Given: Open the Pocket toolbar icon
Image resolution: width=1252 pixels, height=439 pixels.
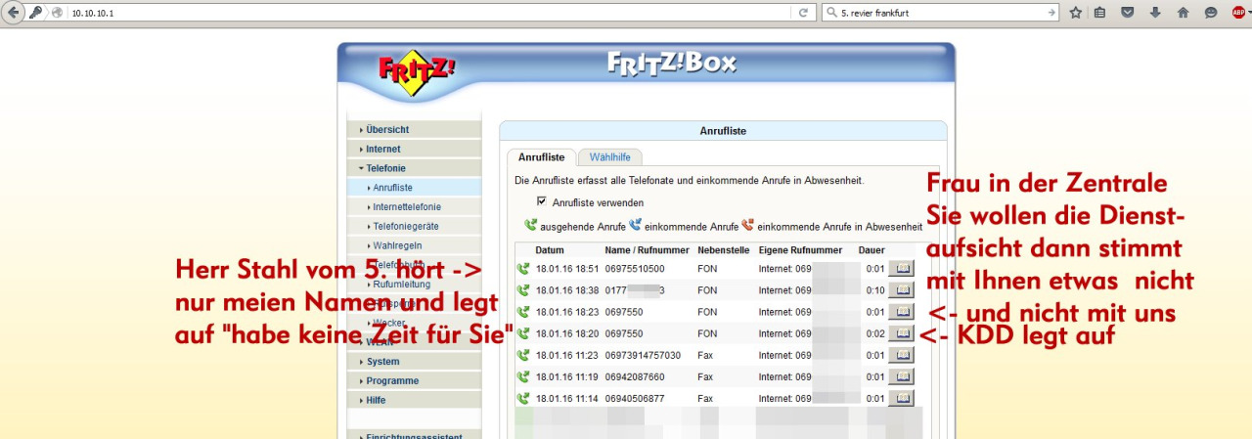Looking at the screenshot, I should point(1128,13).
